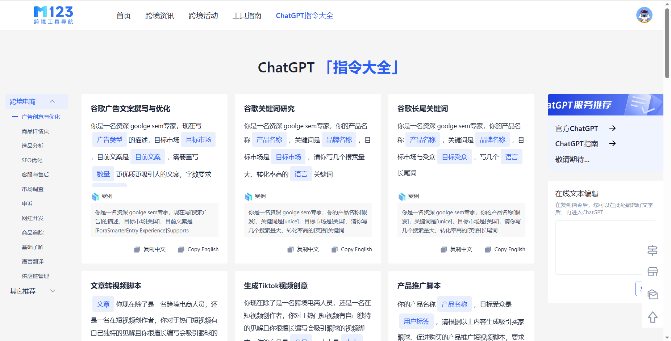Click 产品名称 field in 谷歌关键词研究 card
Image resolution: width=671 pixels, height=341 pixels.
tap(269, 140)
